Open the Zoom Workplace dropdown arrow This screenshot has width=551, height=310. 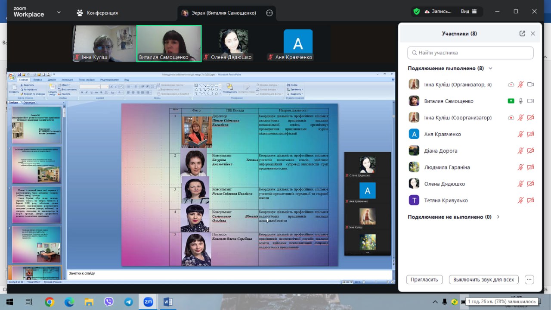pos(59,12)
